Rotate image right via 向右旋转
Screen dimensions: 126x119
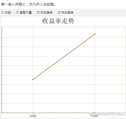click(x=67, y=13)
